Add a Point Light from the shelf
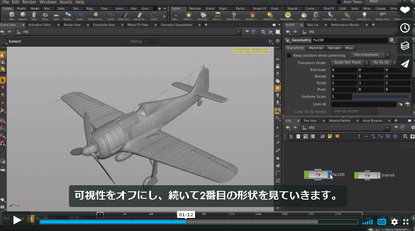 tap(189, 16)
